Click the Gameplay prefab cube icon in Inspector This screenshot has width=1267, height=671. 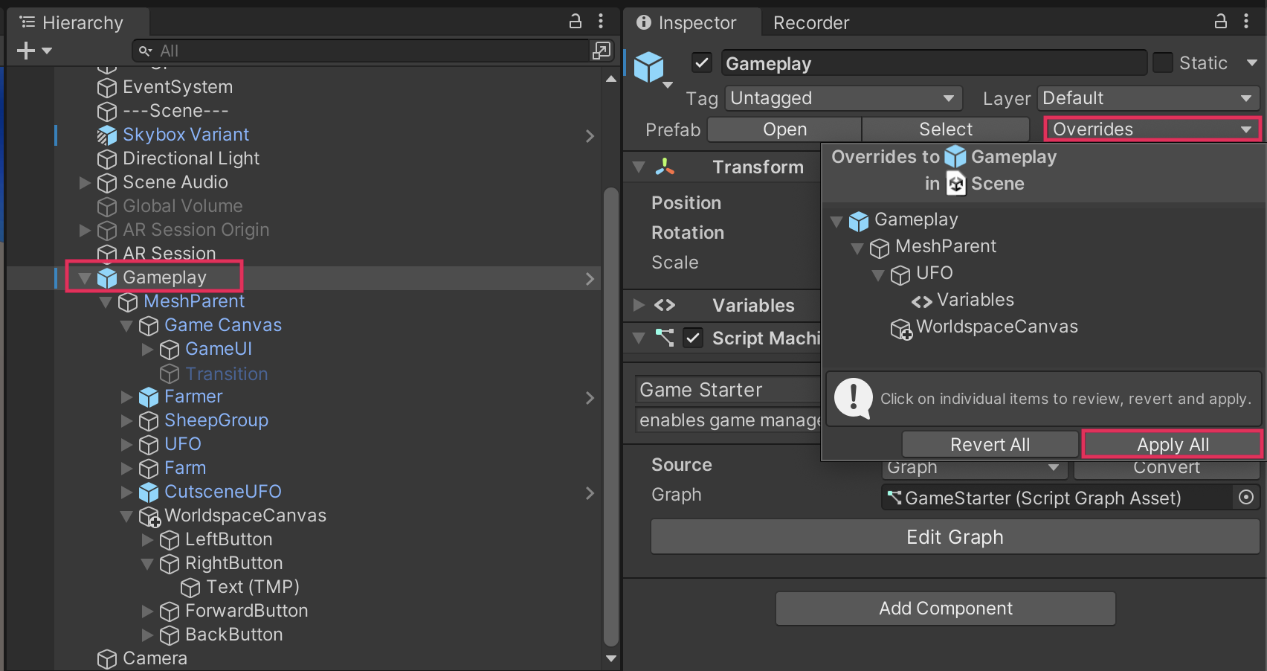pos(649,67)
